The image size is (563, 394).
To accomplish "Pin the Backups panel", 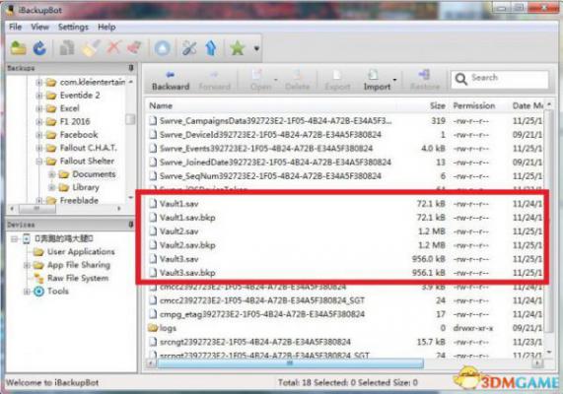I will pyautogui.click(x=131, y=68).
